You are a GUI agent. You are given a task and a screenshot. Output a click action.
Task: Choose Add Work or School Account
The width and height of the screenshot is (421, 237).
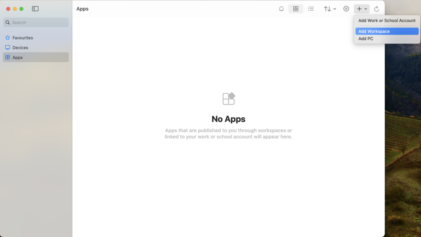tap(386, 21)
